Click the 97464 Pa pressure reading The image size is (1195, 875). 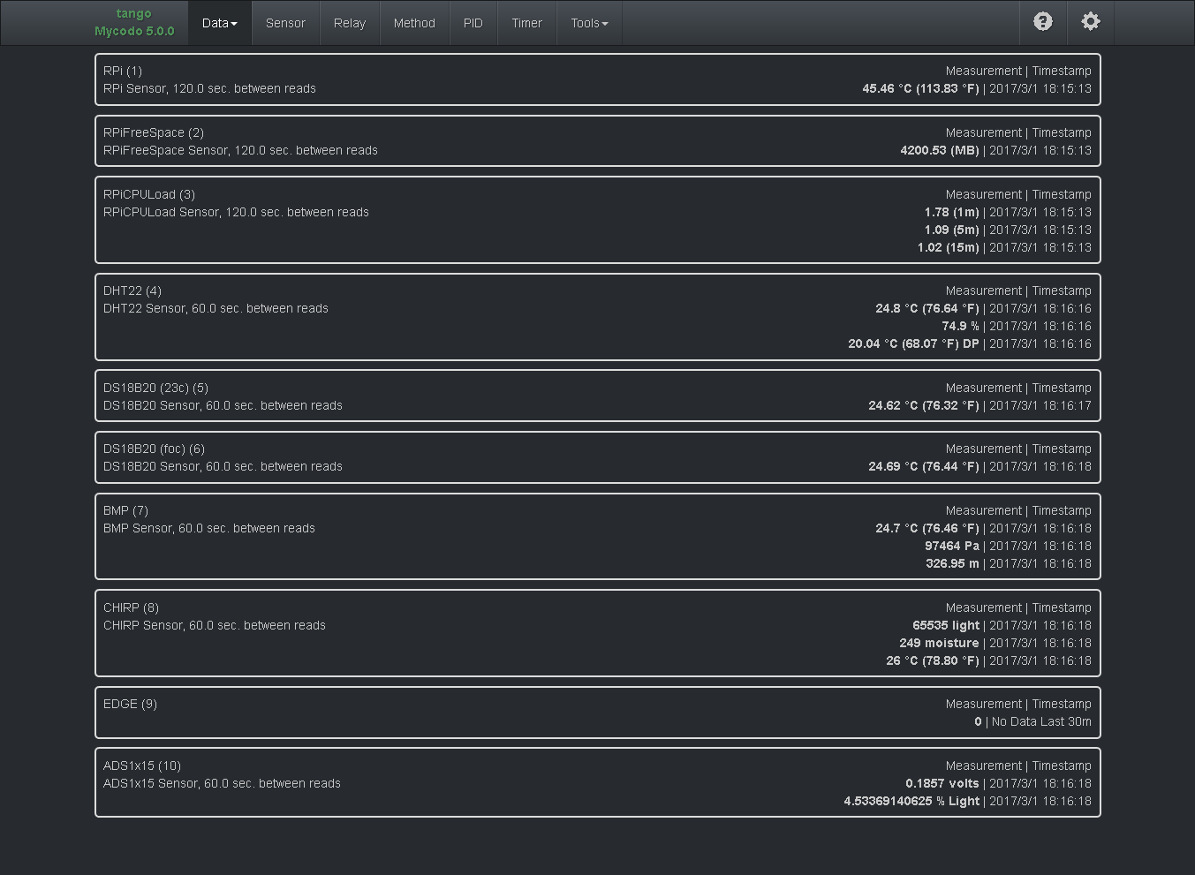click(x=952, y=546)
